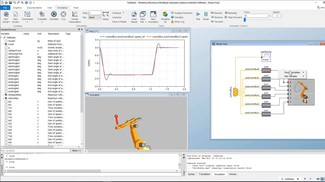The image size is (325, 182).
Task: Expand the refSpeedMax tree node
Action: pos(3,95)
